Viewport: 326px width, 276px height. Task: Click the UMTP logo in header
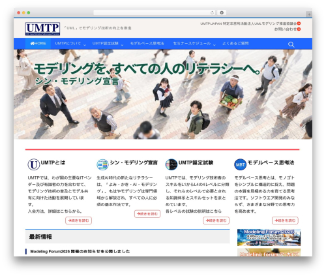coord(42,29)
